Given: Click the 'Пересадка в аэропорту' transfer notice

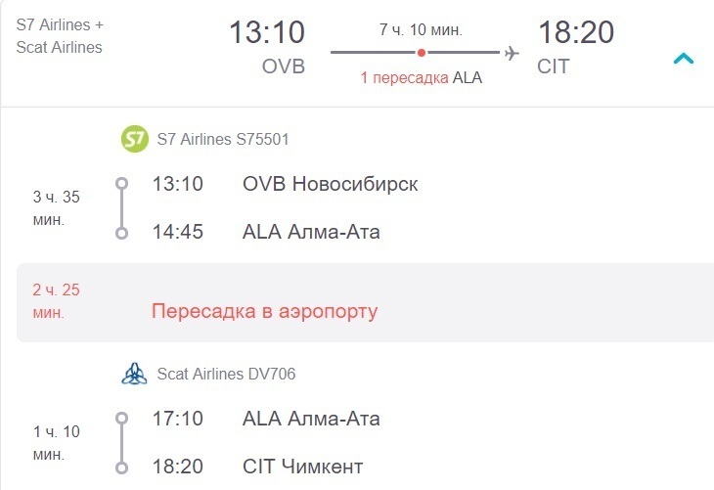Looking at the screenshot, I should [264, 311].
